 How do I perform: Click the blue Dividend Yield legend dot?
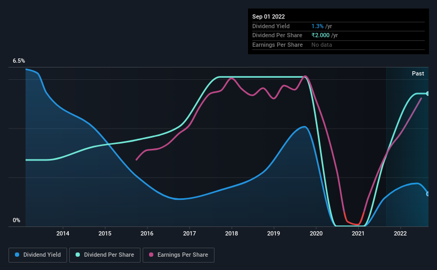tap(17, 255)
